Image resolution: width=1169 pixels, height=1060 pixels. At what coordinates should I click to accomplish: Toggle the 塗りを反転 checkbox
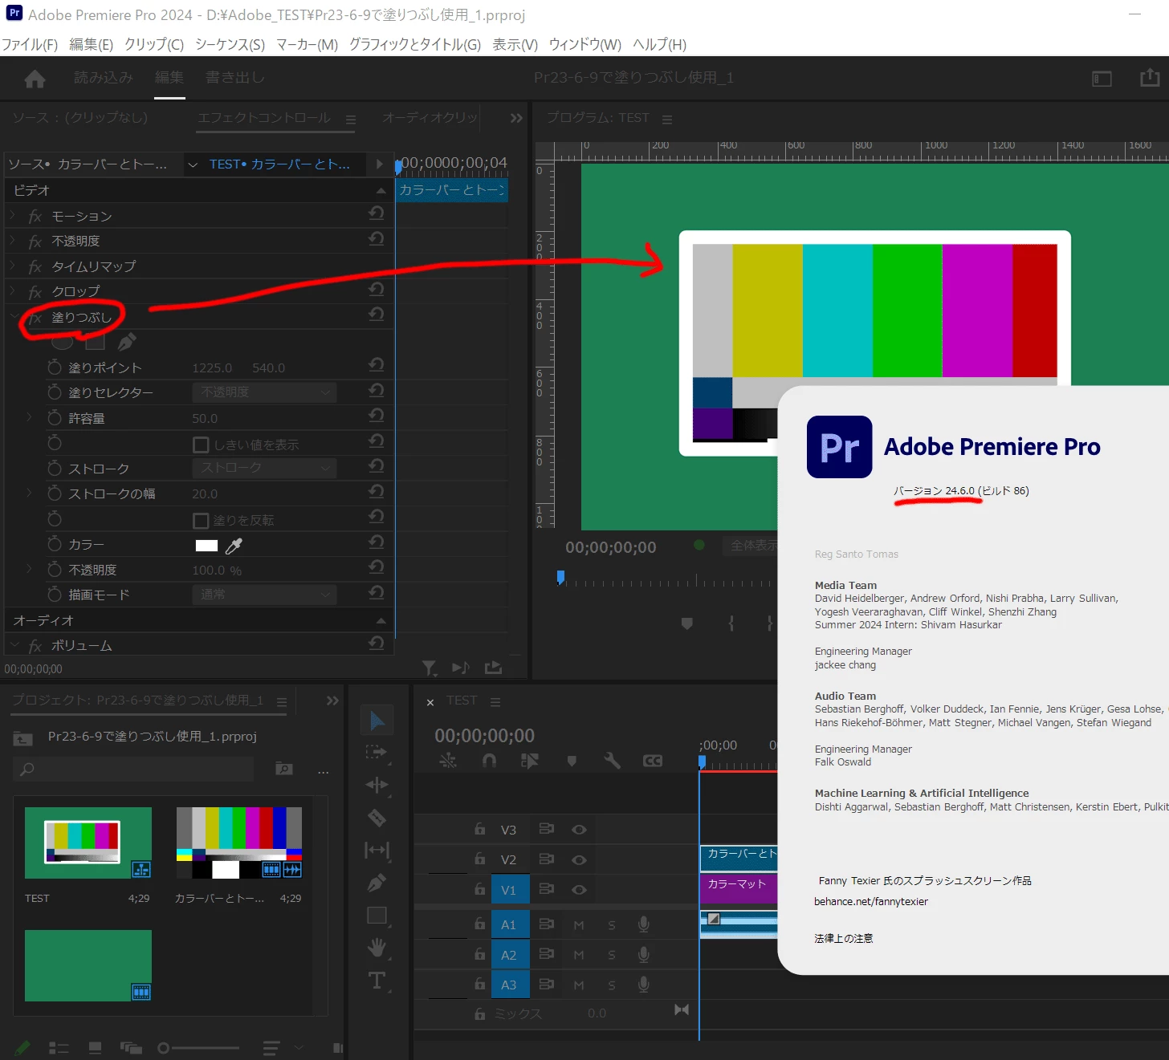pos(202,521)
